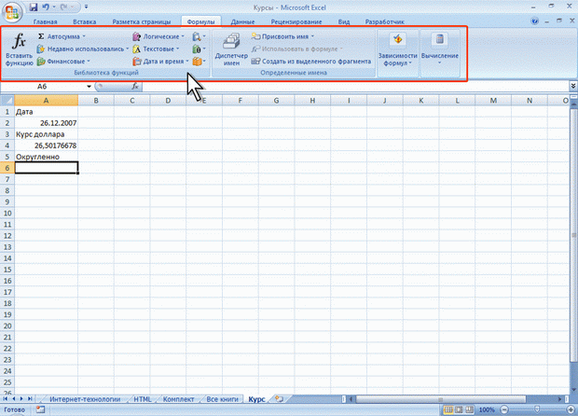This screenshot has width=578, height=416.
Task: Switch to Интернет-технологии sheet
Action: pyautogui.click(x=85, y=399)
